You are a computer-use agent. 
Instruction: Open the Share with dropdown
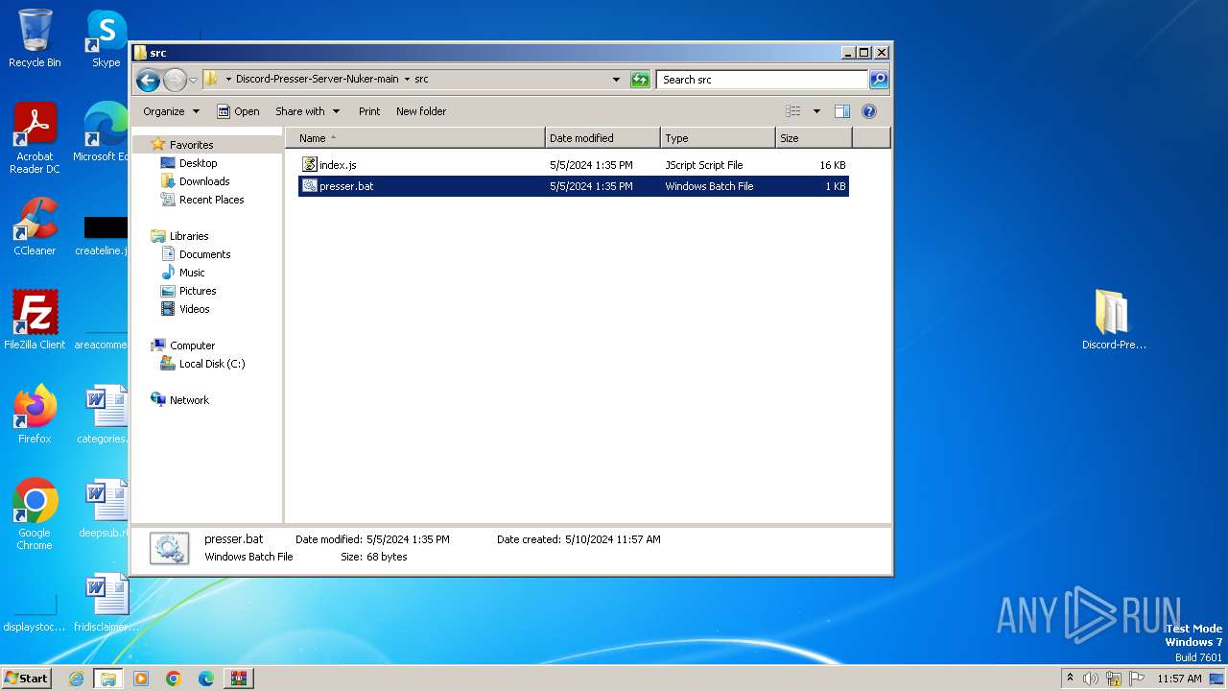[307, 111]
